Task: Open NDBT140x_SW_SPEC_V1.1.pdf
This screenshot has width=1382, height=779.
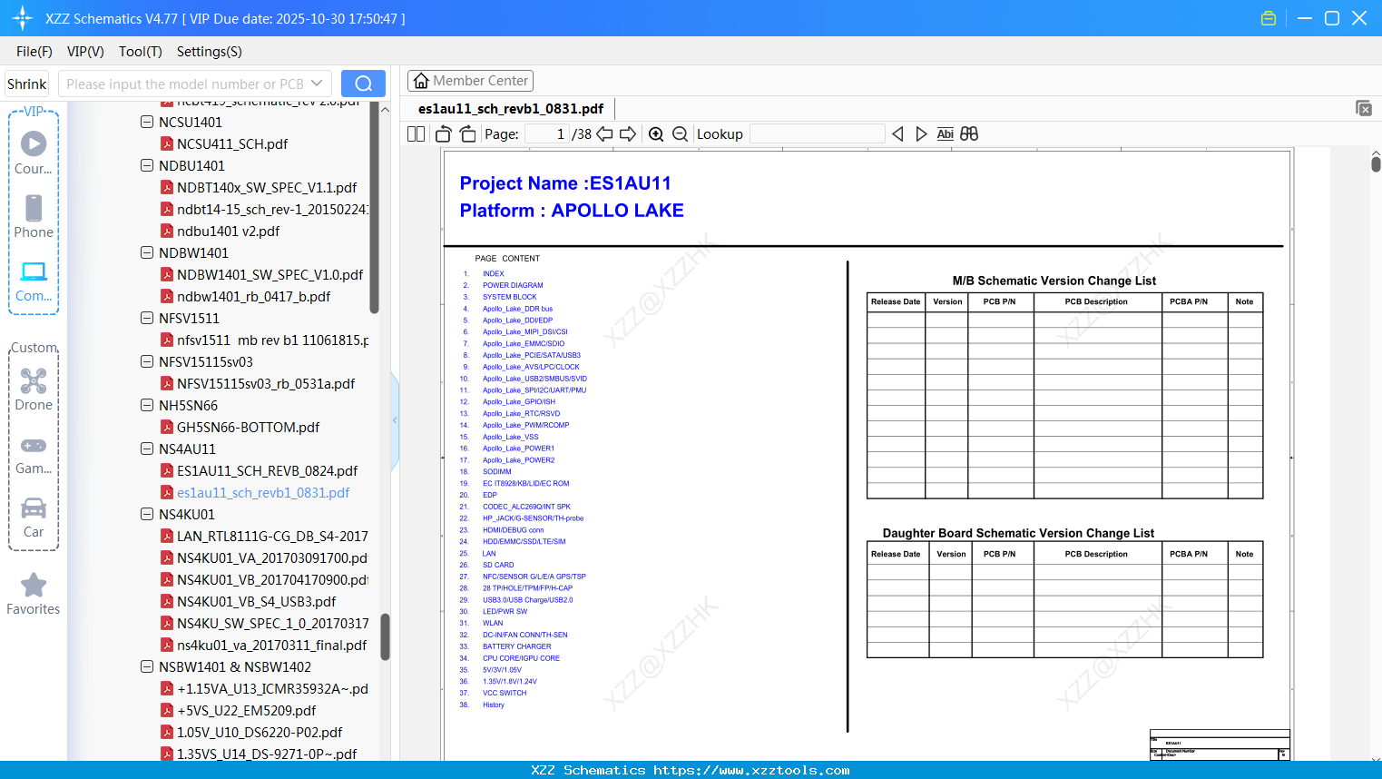Action: click(267, 187)
